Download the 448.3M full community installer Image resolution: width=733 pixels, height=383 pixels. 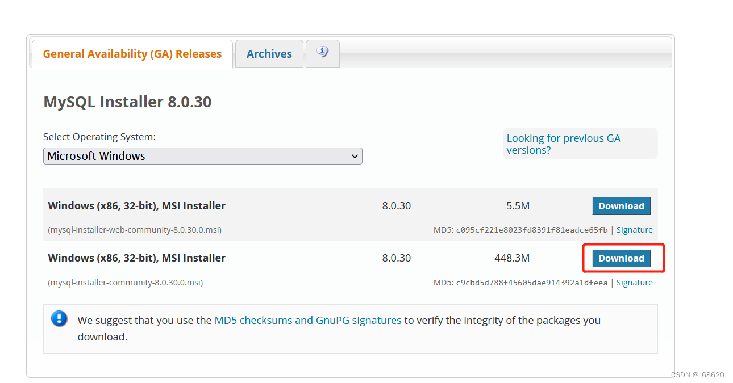(621, 258)
